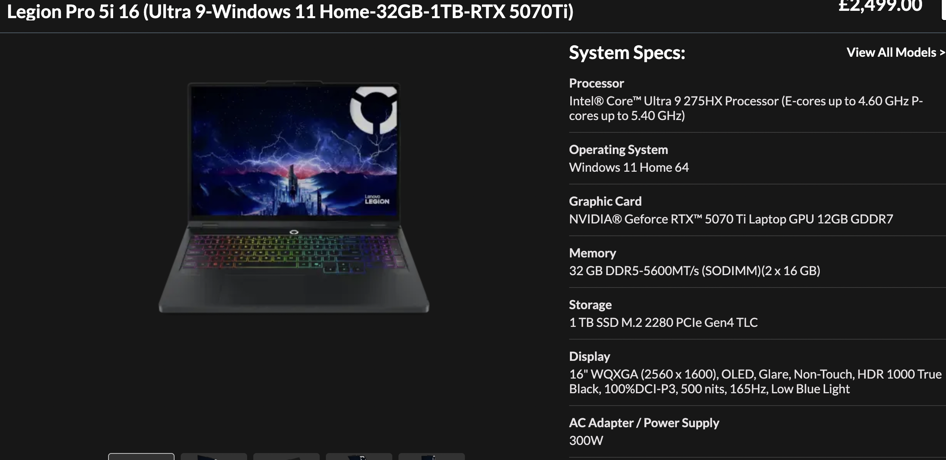Click the 1 TB SSD storage description

click(663, 323)
